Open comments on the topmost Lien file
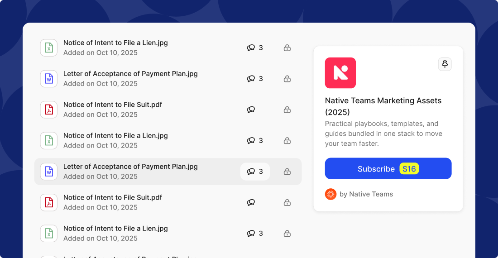The width and height of the screenshot is (498, 258). (255, 48)
